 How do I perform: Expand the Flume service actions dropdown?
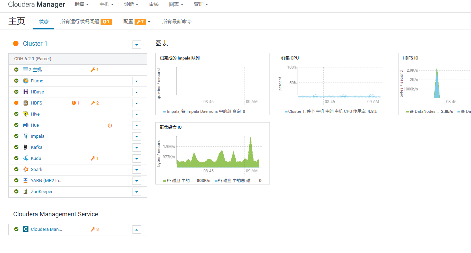click(x=137, y=81)
